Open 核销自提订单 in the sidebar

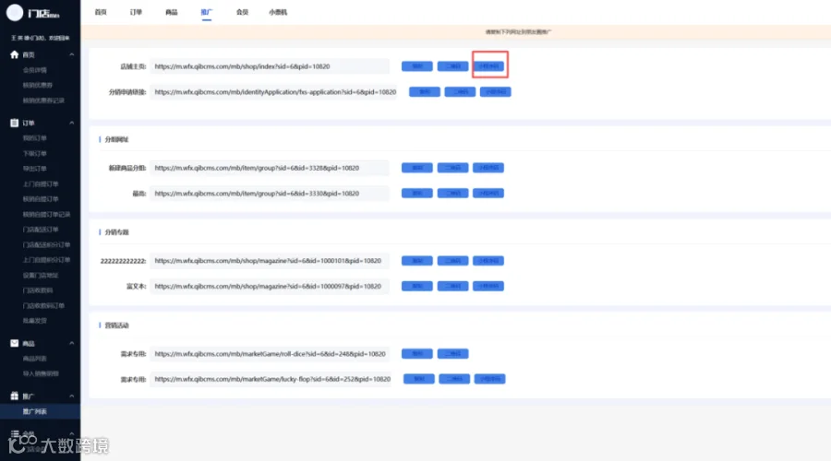pos(41,199)
